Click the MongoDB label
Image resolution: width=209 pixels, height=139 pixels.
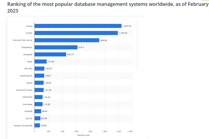[28, 55]
